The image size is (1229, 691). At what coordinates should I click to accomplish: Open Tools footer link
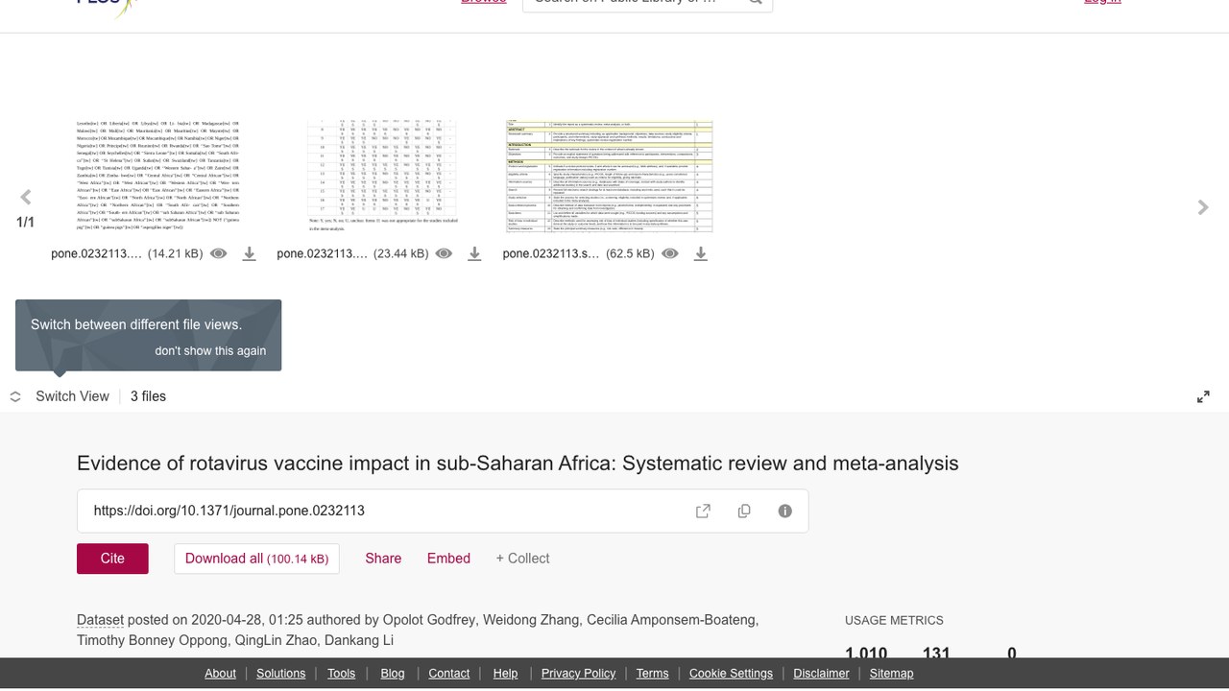[341, 674]
